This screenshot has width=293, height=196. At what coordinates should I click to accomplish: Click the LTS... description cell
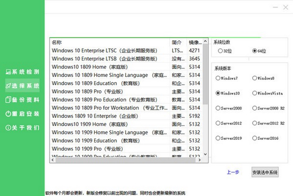click(x=177, y=50)
